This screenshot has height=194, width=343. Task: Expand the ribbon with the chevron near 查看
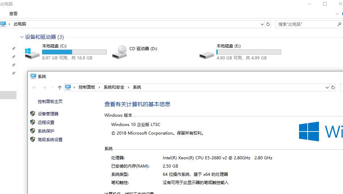click(x=337, y=14)
